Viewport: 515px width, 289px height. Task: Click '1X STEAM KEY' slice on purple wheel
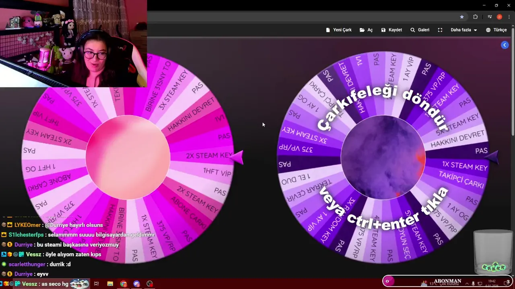tap(465, 166)
